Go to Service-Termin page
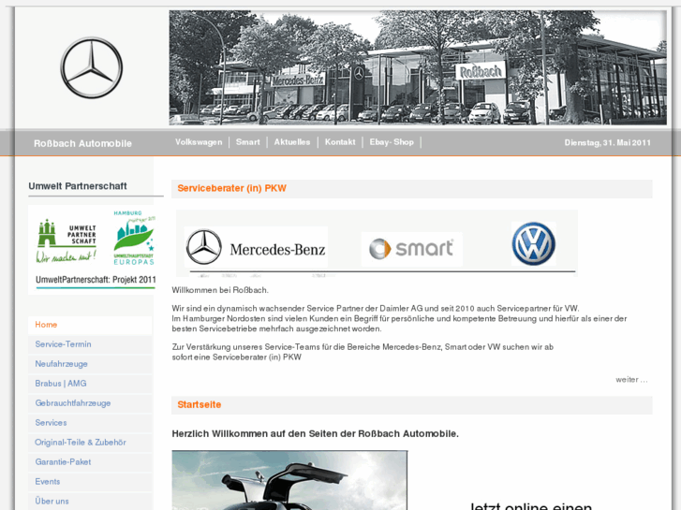Viewport: 681px width, 510px height. click(x=90, y=344)
